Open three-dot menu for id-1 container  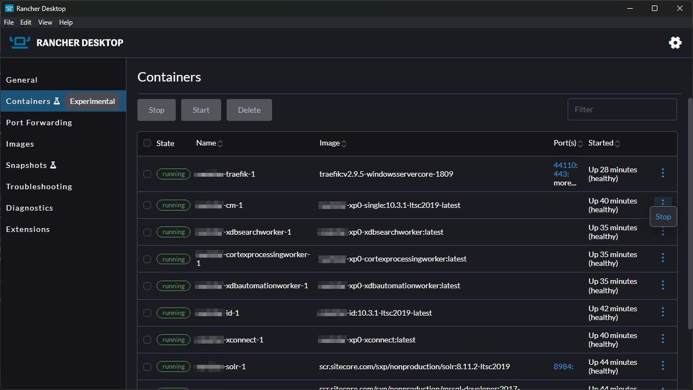662,312
